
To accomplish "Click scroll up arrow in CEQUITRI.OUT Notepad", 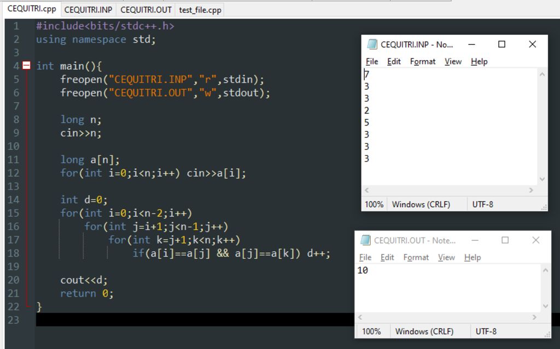I will click(545, 270).
